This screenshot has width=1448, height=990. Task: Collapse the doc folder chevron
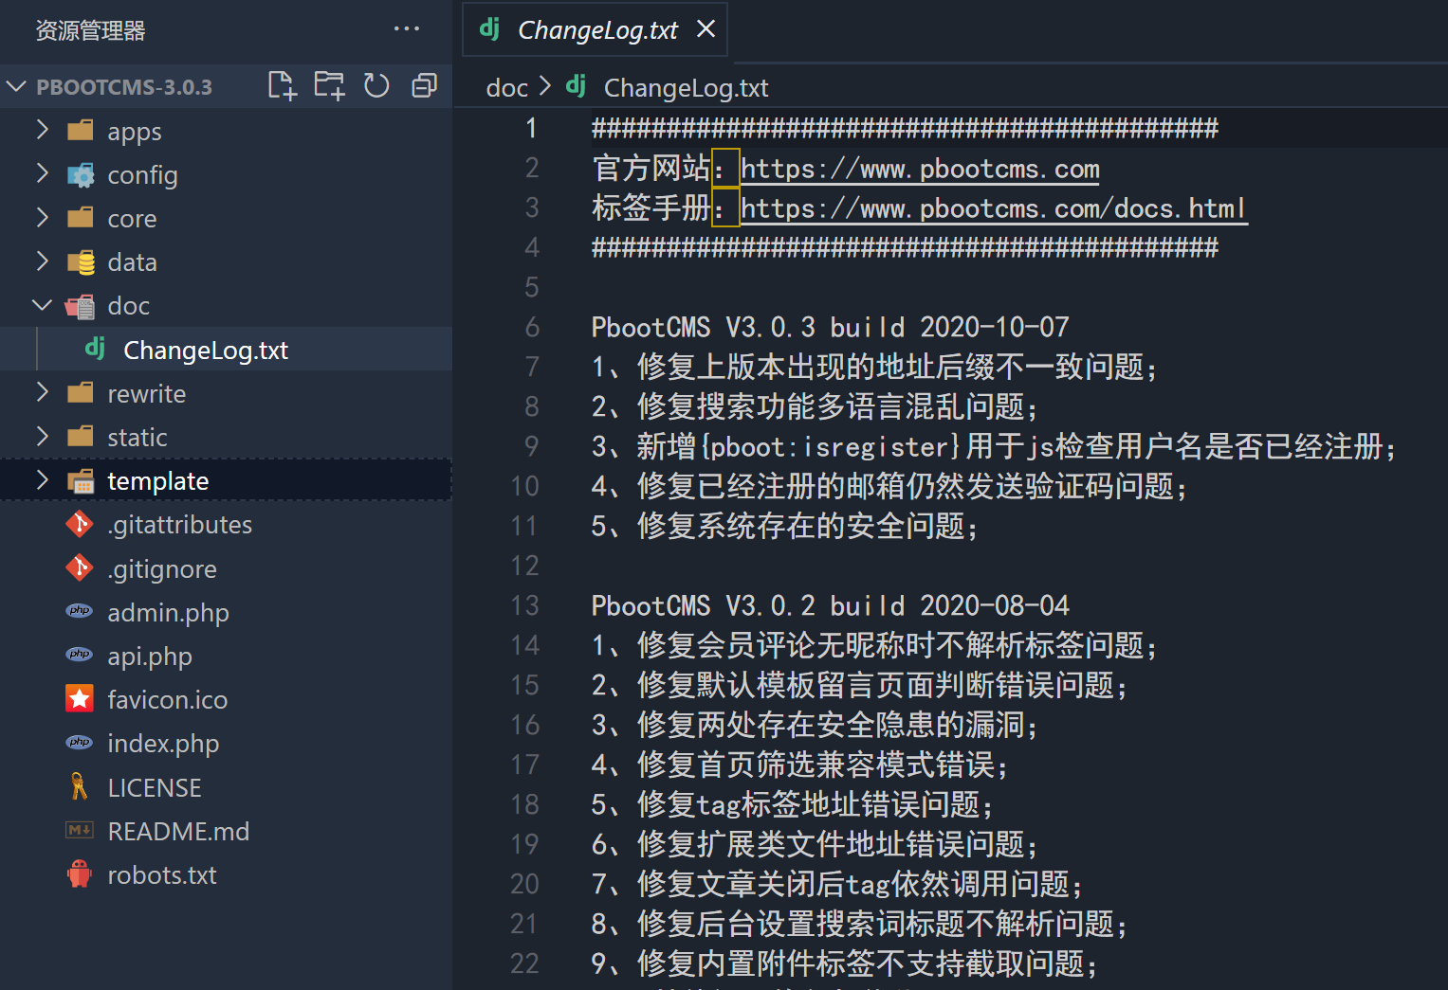tap(42, 305)
